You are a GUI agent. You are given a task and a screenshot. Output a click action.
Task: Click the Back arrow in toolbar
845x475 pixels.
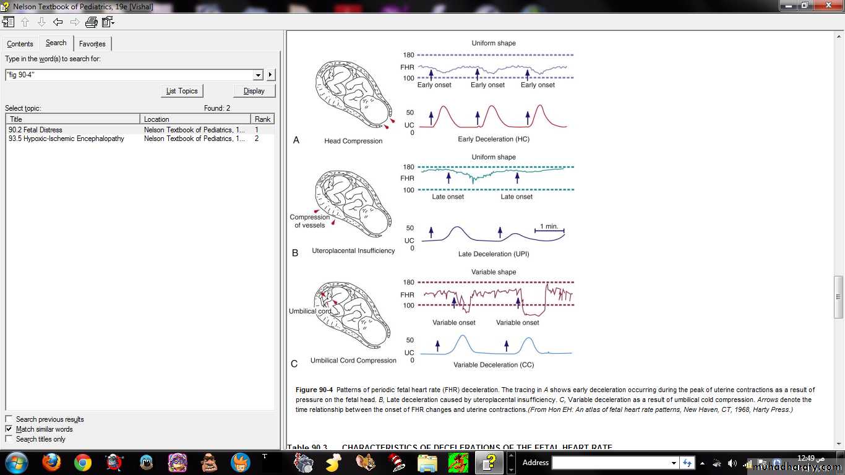(58, 22)
